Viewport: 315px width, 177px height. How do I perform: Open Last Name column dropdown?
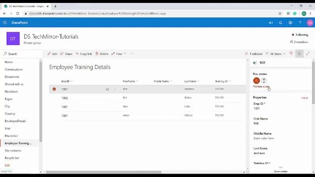click(191, 81)
